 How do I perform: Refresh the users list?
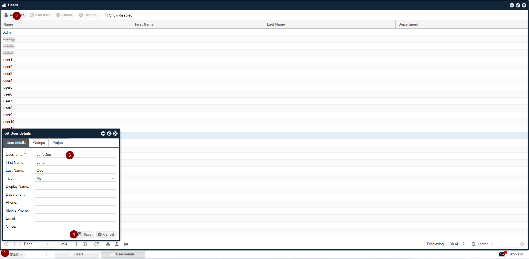click(x=97, y=244)
